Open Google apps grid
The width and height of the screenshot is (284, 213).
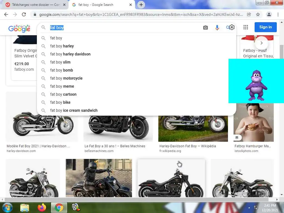click(x=246, y=27)
